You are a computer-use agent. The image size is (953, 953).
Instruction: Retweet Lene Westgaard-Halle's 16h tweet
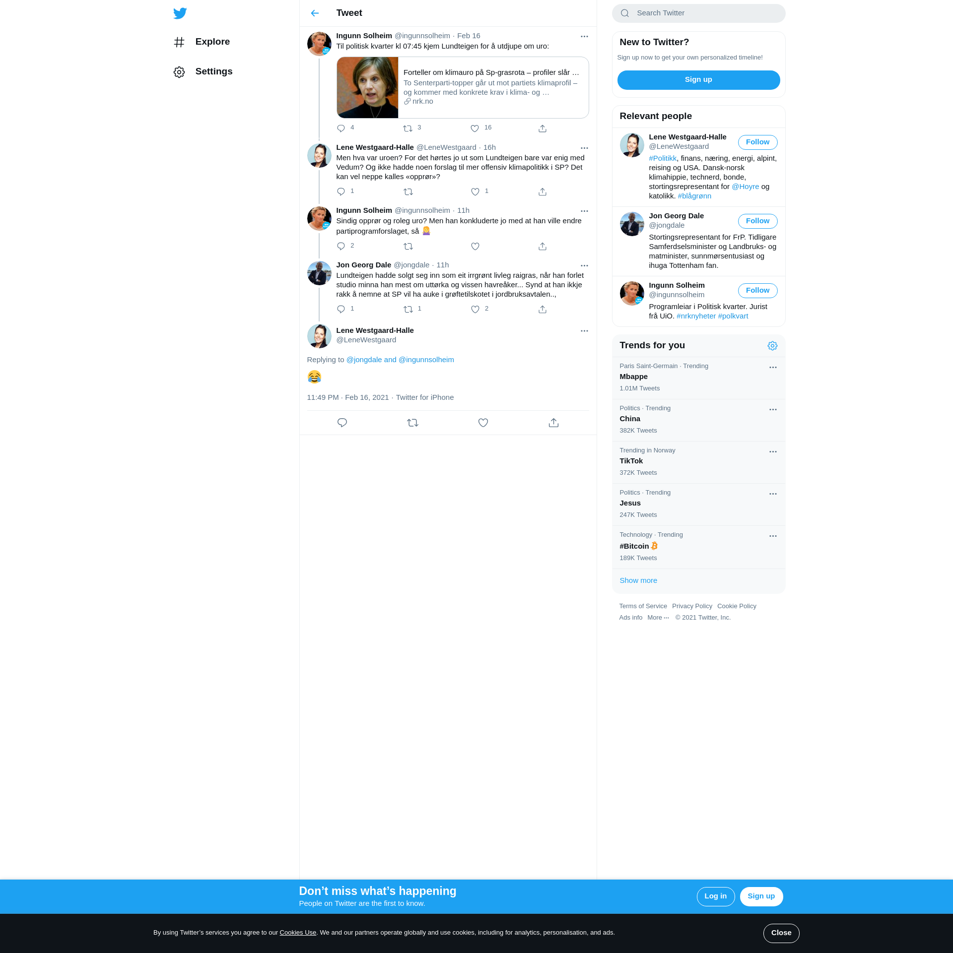(408, 191)
